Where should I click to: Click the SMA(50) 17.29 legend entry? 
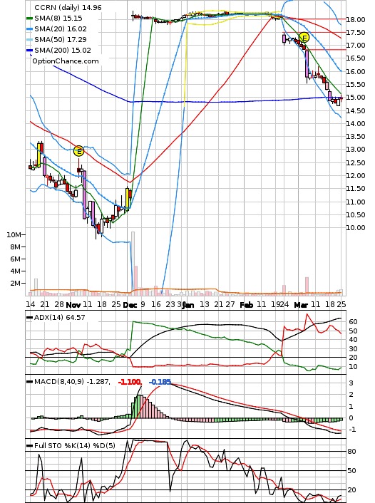[61, 39]
